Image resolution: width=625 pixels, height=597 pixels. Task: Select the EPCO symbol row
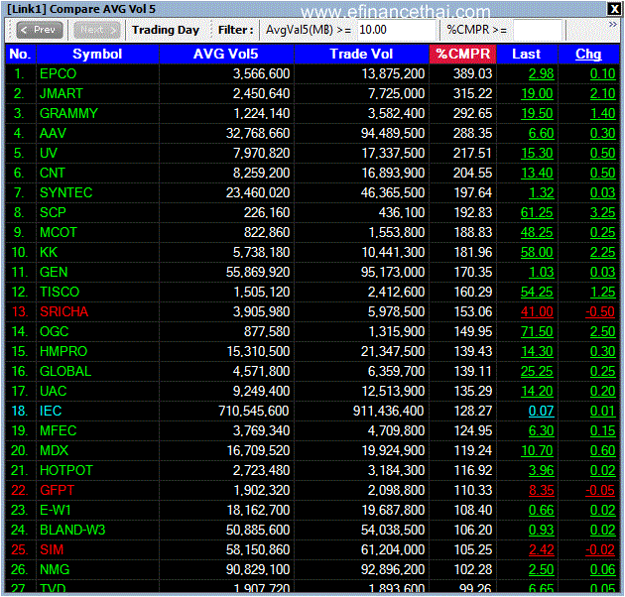click(x=58, y=73)
